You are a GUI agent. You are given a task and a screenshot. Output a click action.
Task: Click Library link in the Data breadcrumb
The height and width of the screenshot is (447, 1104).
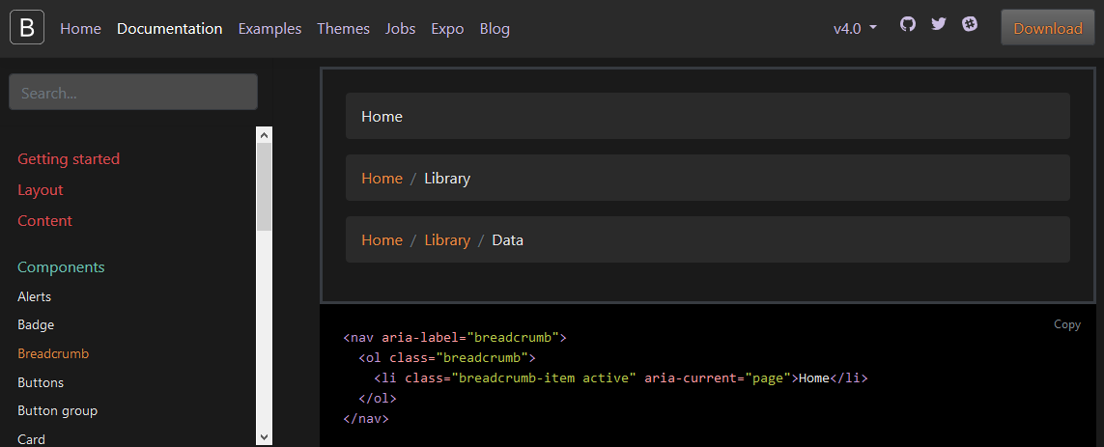447,240
